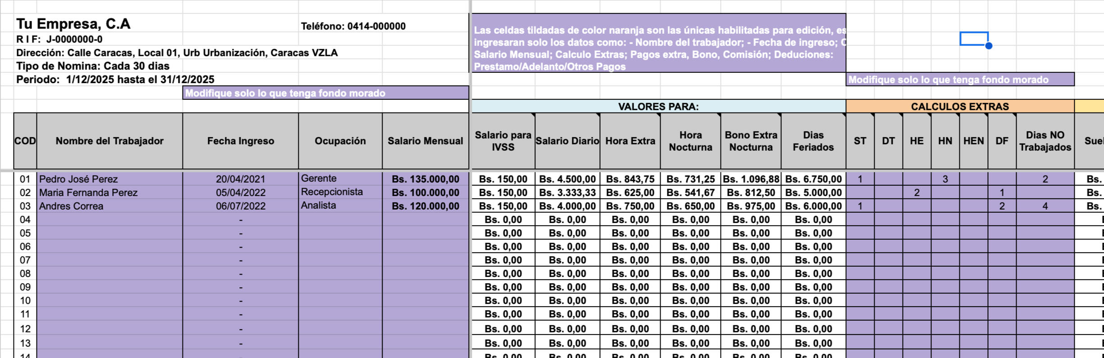Select the purple editing instructions text box
This screenshot has width=1104, height=358.
[658, 48]
